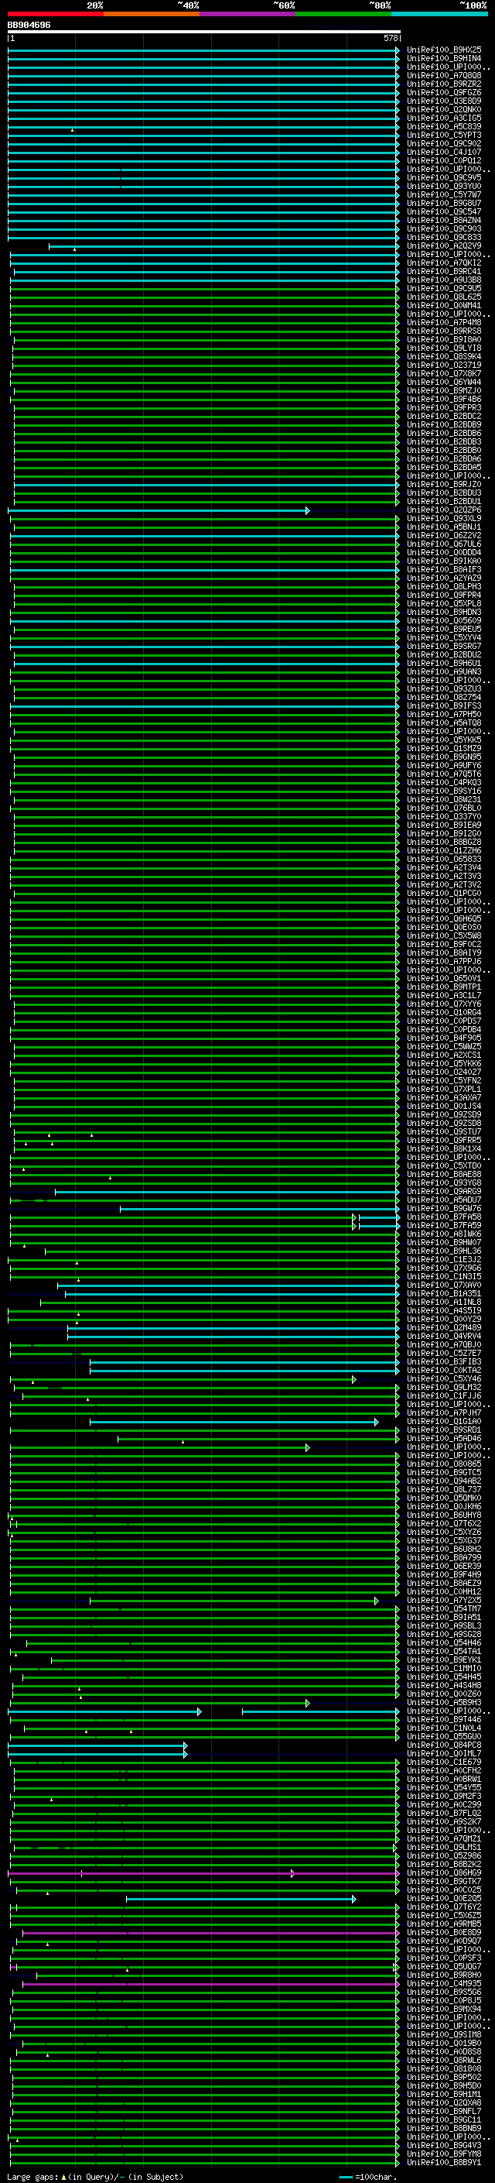Select the UniRef100_C4J107 label
Screen dimensions: 495x2183
[444, 152]
